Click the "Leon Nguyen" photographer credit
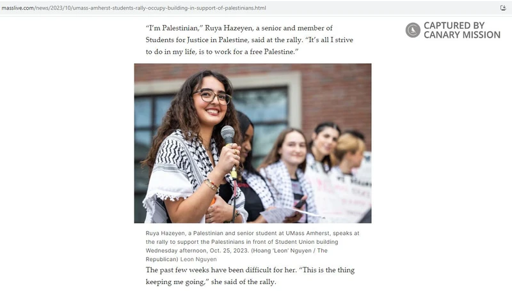Screen dimensions: 512x293 (198, 259)
